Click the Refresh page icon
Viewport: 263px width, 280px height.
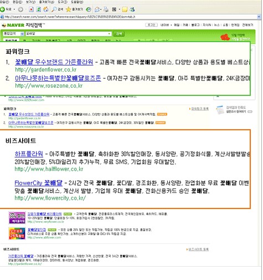pyautogui.click(x=39, y=9)
